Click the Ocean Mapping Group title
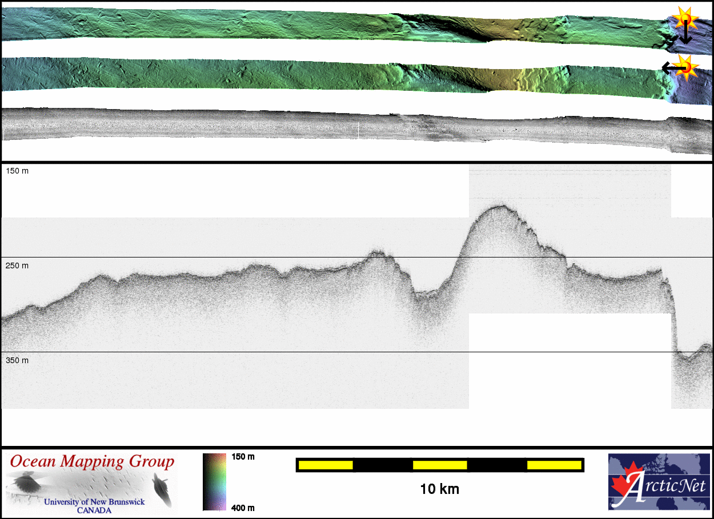Screen dimensions: 714x519 (92, 461)
